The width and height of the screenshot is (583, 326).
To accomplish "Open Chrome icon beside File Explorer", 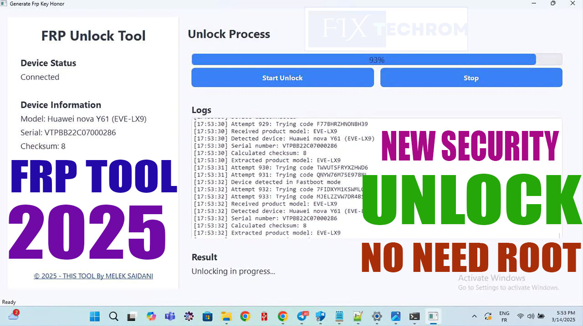I will coord(245,316).
